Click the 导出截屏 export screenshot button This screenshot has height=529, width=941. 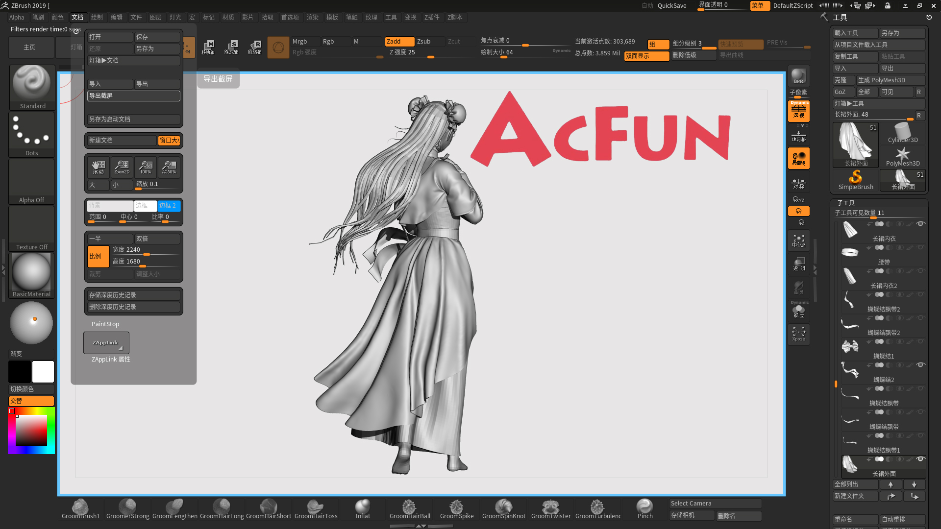point(133,96)
